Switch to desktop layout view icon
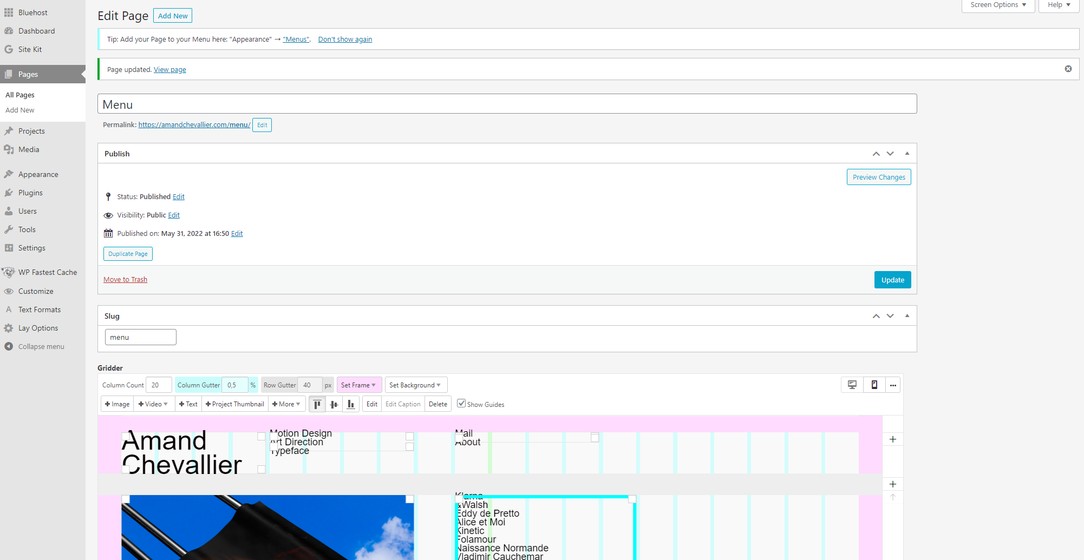This screenshot has width=1084, height=560. (852, 385)
